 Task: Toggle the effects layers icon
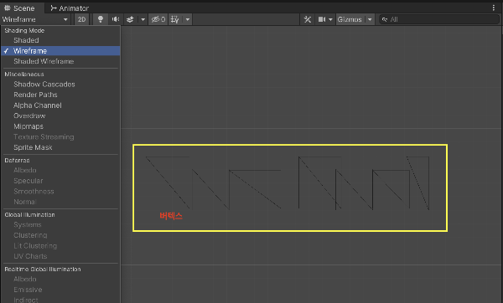tap(130, 19)
